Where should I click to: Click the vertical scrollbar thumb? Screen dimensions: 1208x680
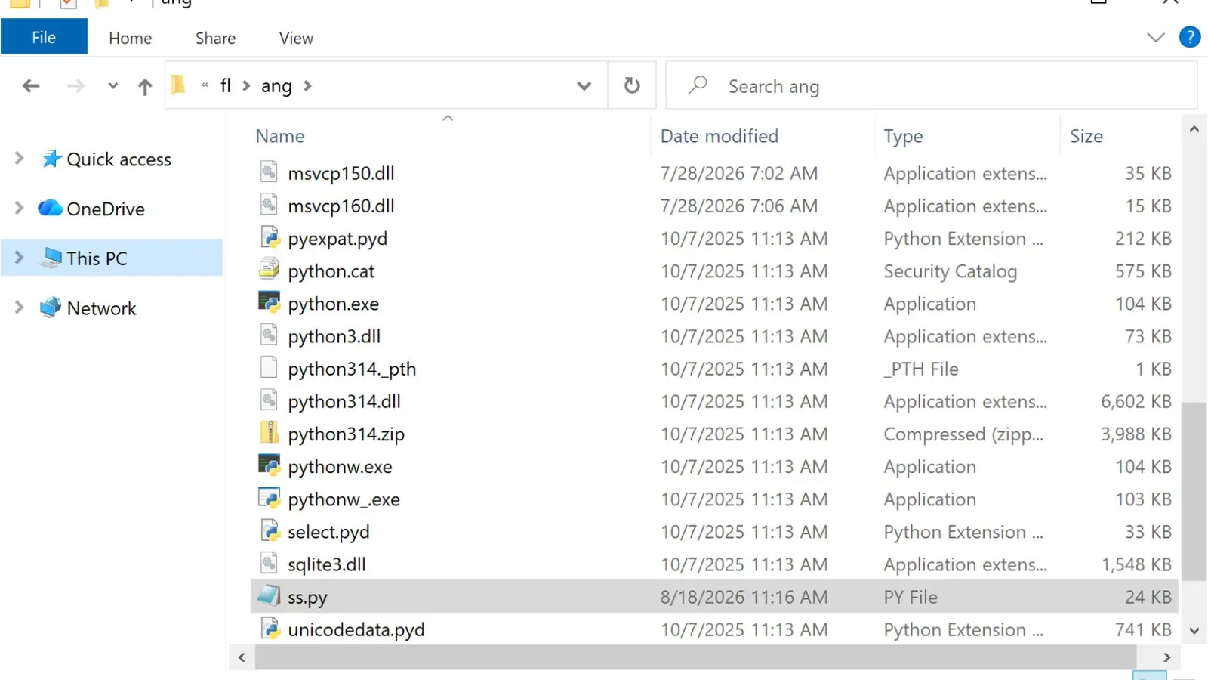coord(1194,491)
